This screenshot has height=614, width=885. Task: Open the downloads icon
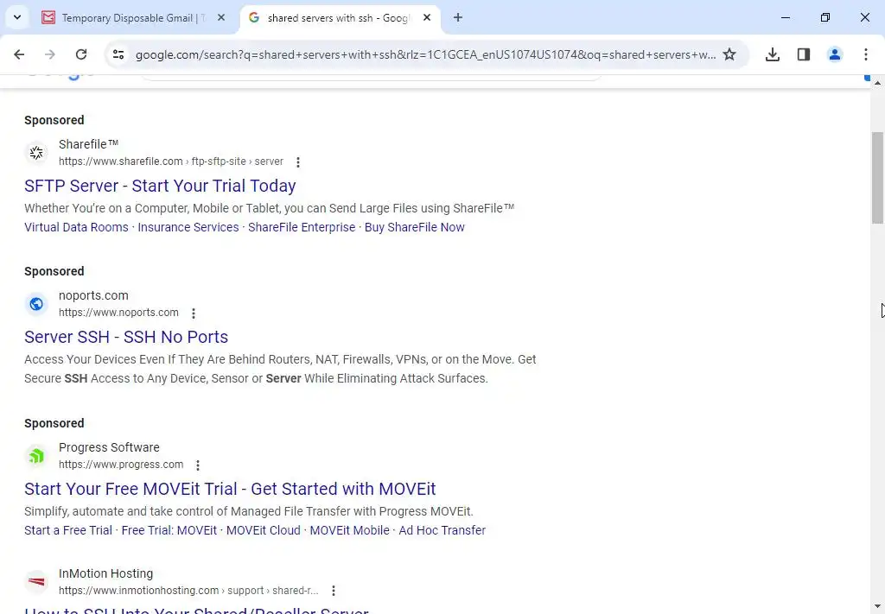[x=772, y=54]
